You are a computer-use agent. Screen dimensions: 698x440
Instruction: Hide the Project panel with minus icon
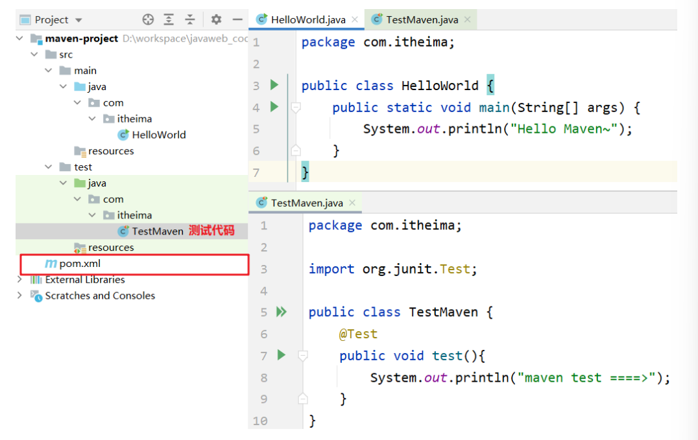click(237, 19)
